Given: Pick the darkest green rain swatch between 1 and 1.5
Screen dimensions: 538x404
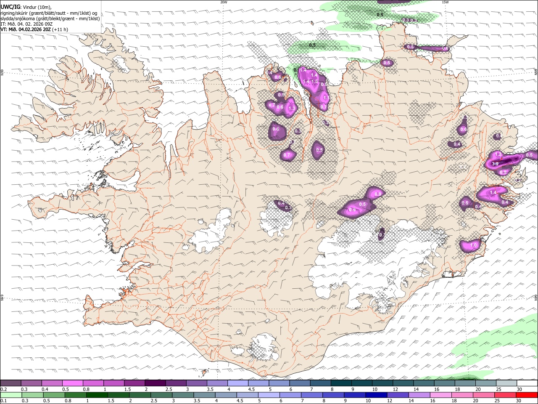Looking at the screenshot, I should [x=97, y=395].
